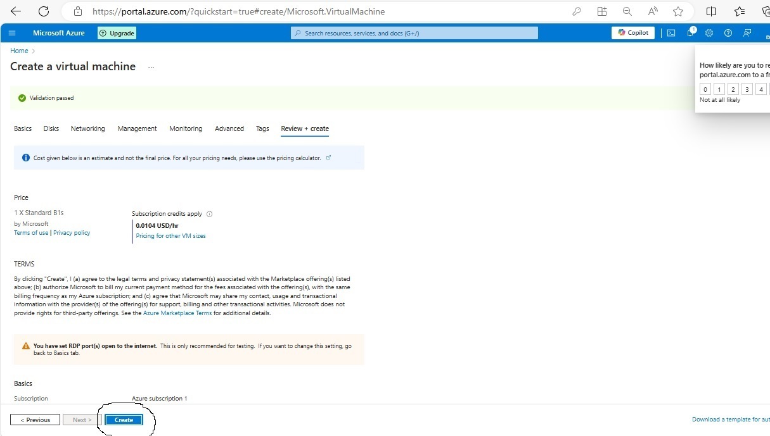This screenshot has height=436, width=770.
Task: Rate 4 in the survey popup
Action: tap(761, 89)
